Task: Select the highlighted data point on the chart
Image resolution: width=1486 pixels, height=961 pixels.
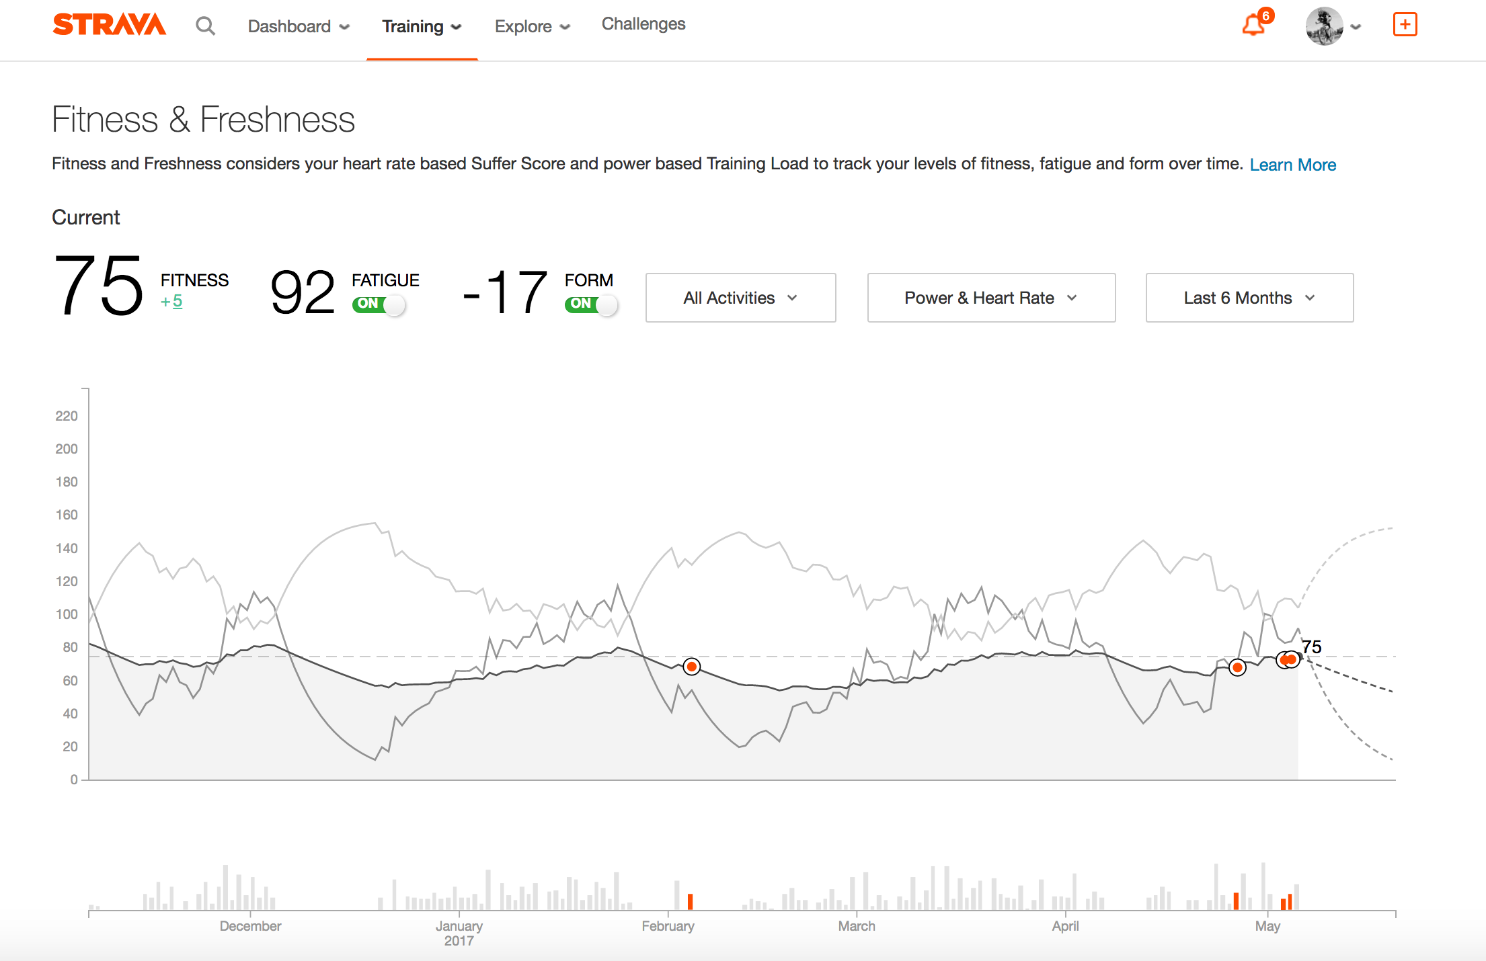Action: (1288, 659)
